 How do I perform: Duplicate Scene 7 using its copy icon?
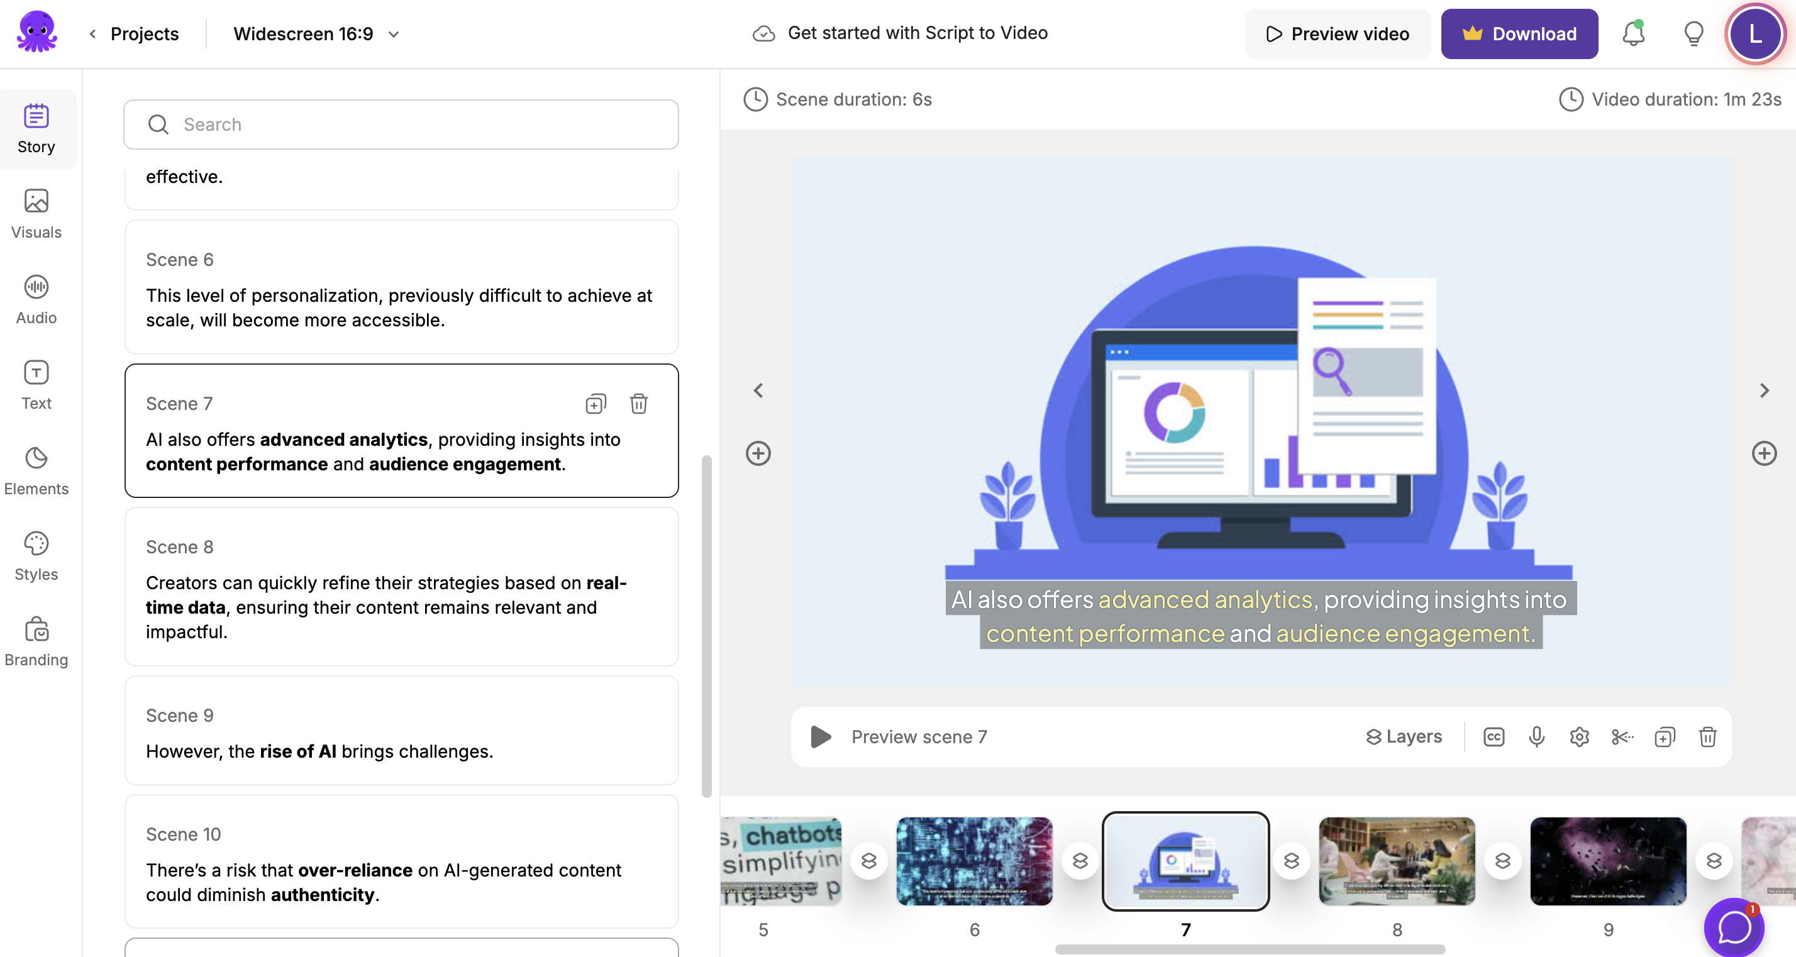coord(596,404)
